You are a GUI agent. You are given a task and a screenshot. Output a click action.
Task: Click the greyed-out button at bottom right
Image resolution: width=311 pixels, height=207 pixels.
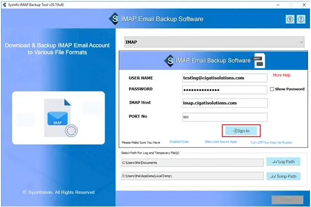pos(287,200)
